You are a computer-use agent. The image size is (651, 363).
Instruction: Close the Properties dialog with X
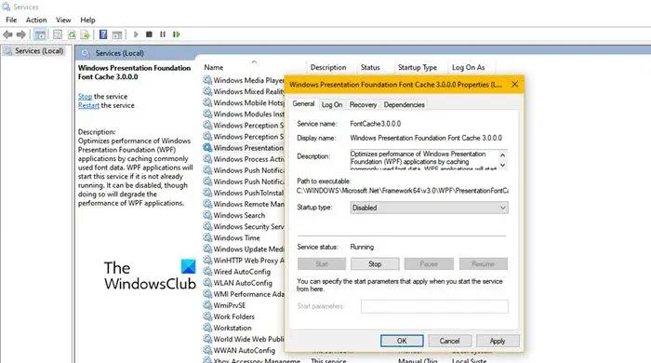point(515,85)
